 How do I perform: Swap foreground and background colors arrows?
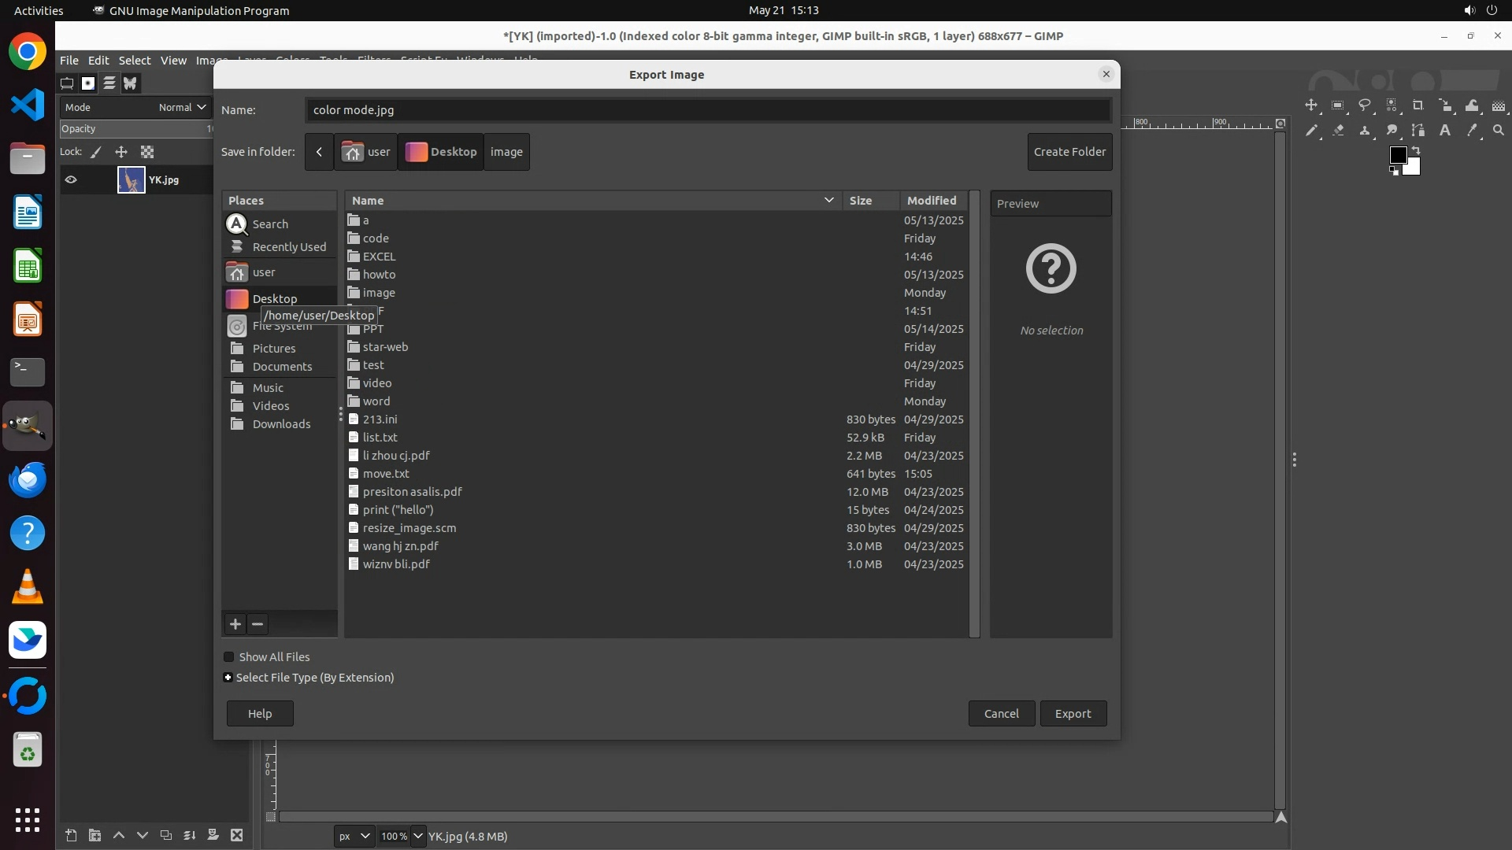1416,150
